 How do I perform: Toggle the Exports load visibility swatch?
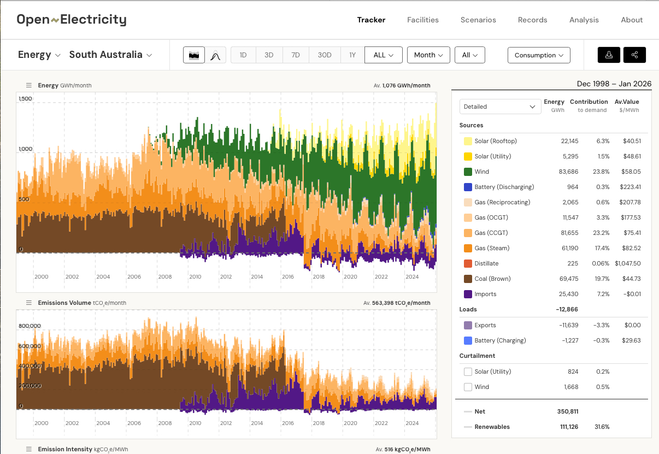pyautogui.click(x=468, y=325)
